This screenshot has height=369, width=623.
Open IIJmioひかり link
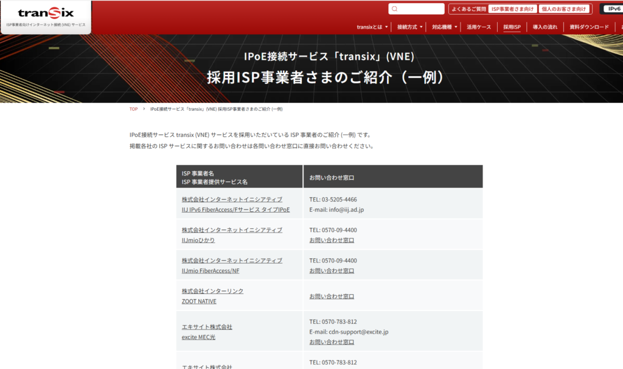point(198,240)
